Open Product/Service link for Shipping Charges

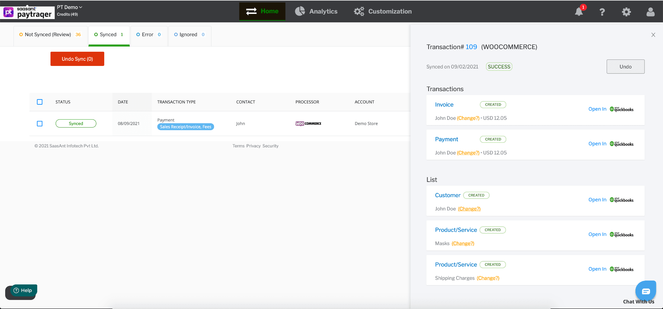(x=456, y=264)
